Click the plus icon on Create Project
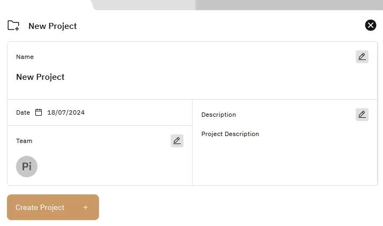The height and width of the screenshot is (226, 383). click(86, 207)
